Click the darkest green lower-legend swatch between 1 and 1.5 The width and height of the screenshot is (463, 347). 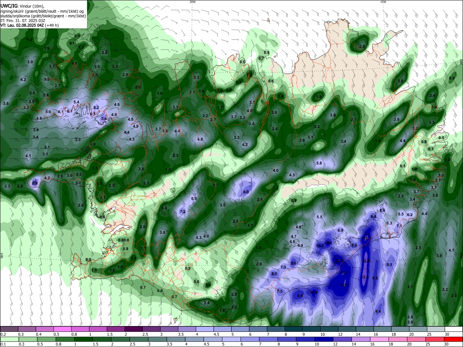coord(83,339)
